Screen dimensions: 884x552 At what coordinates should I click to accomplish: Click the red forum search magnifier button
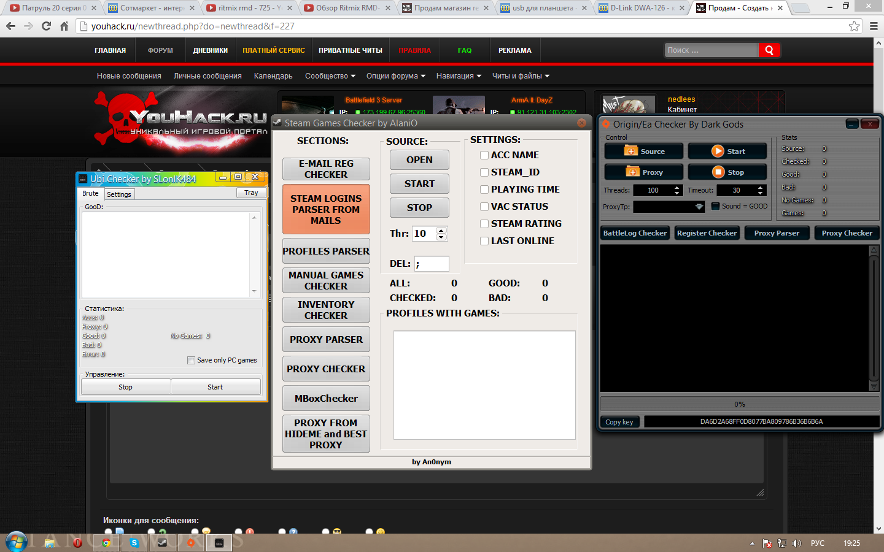[769, 50]
